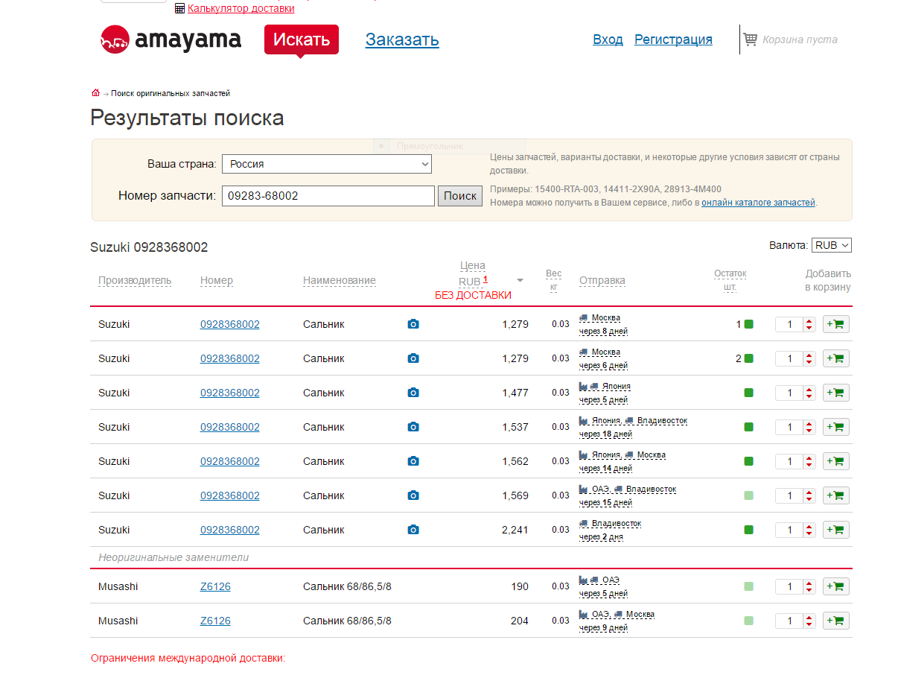Add the Vladivostok 2-day part to cart
This screenshot has height=678, width=901.
(x=835, y=530)
